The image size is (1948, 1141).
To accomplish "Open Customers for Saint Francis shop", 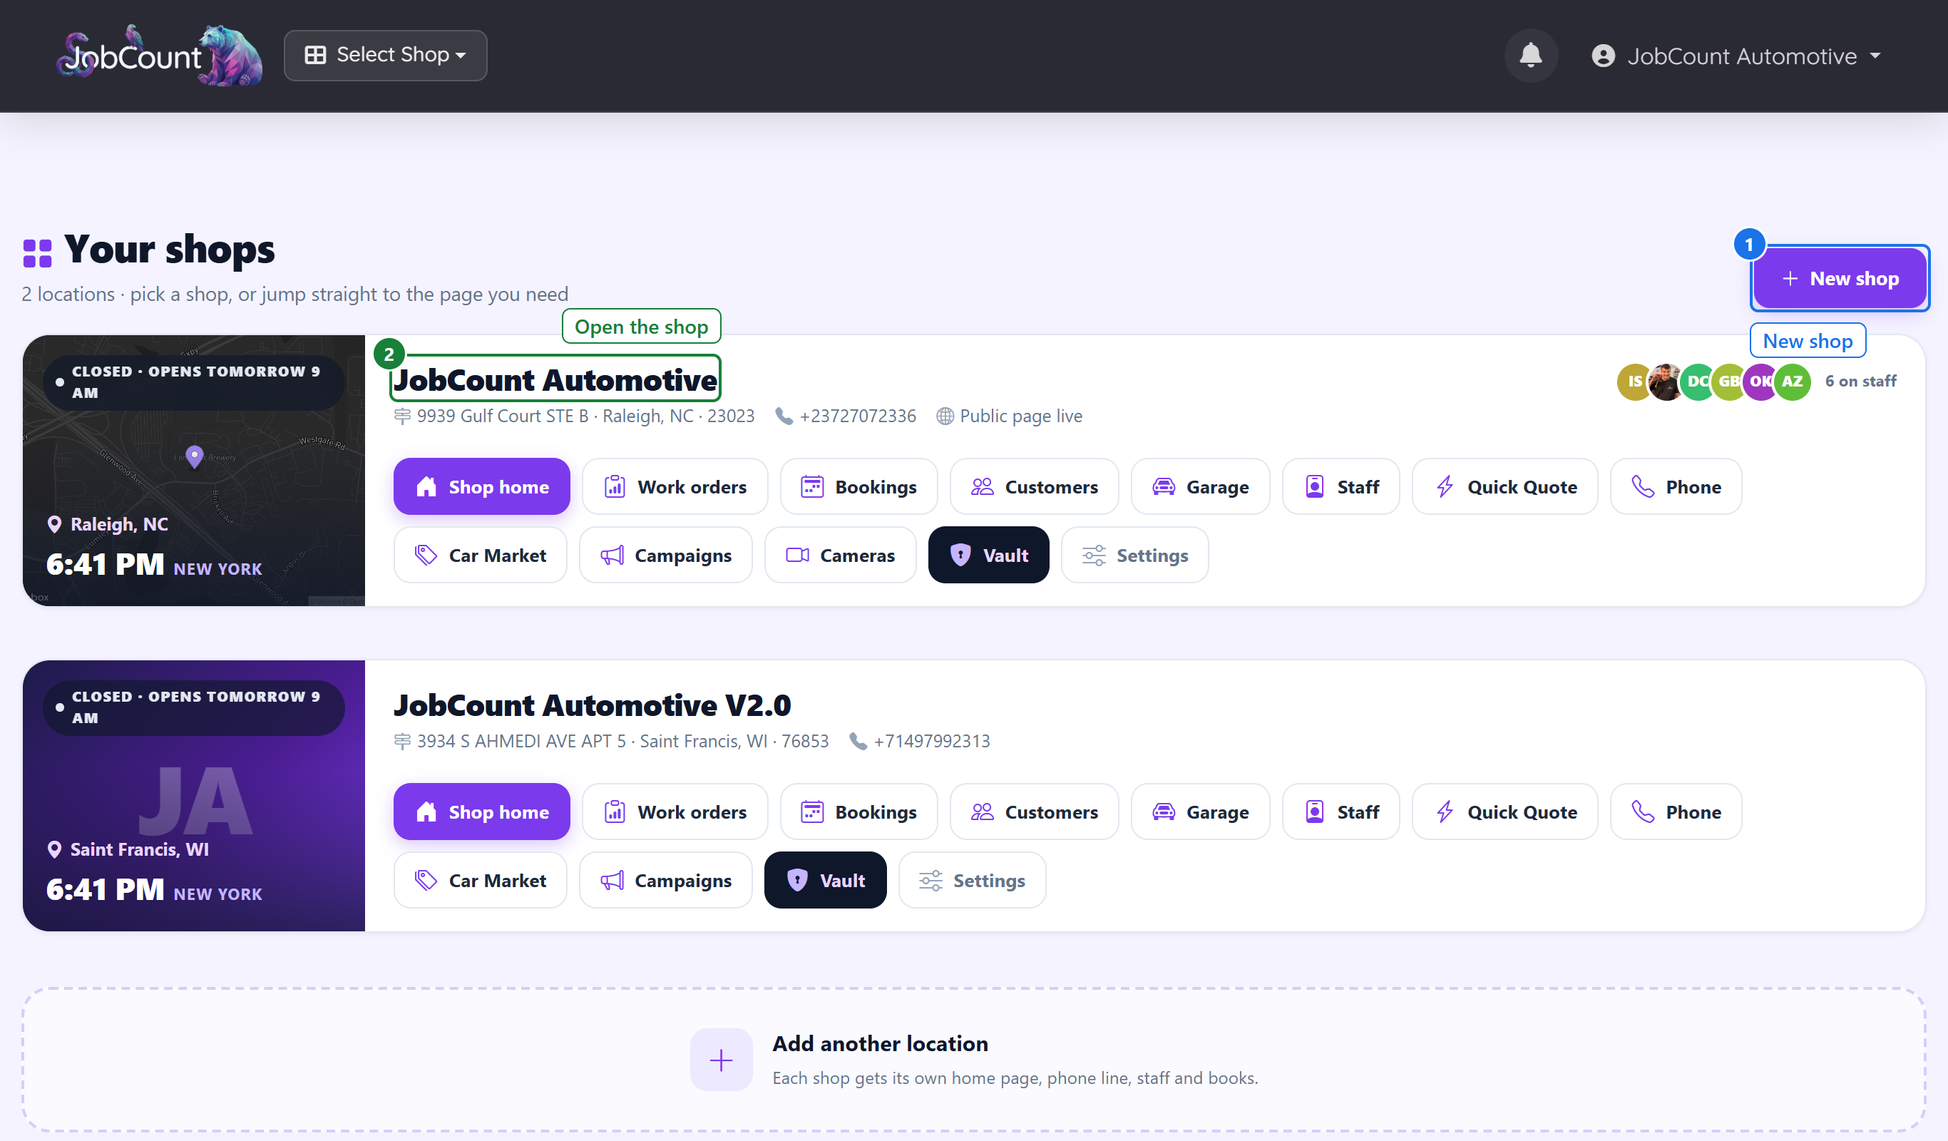I will pos(1035,812).
